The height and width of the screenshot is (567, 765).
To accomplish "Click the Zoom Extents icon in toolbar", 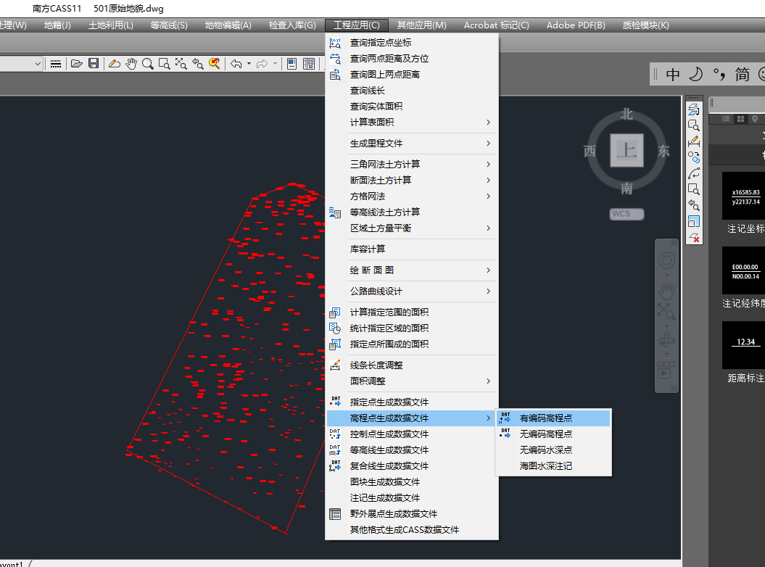I will [181, 64].
